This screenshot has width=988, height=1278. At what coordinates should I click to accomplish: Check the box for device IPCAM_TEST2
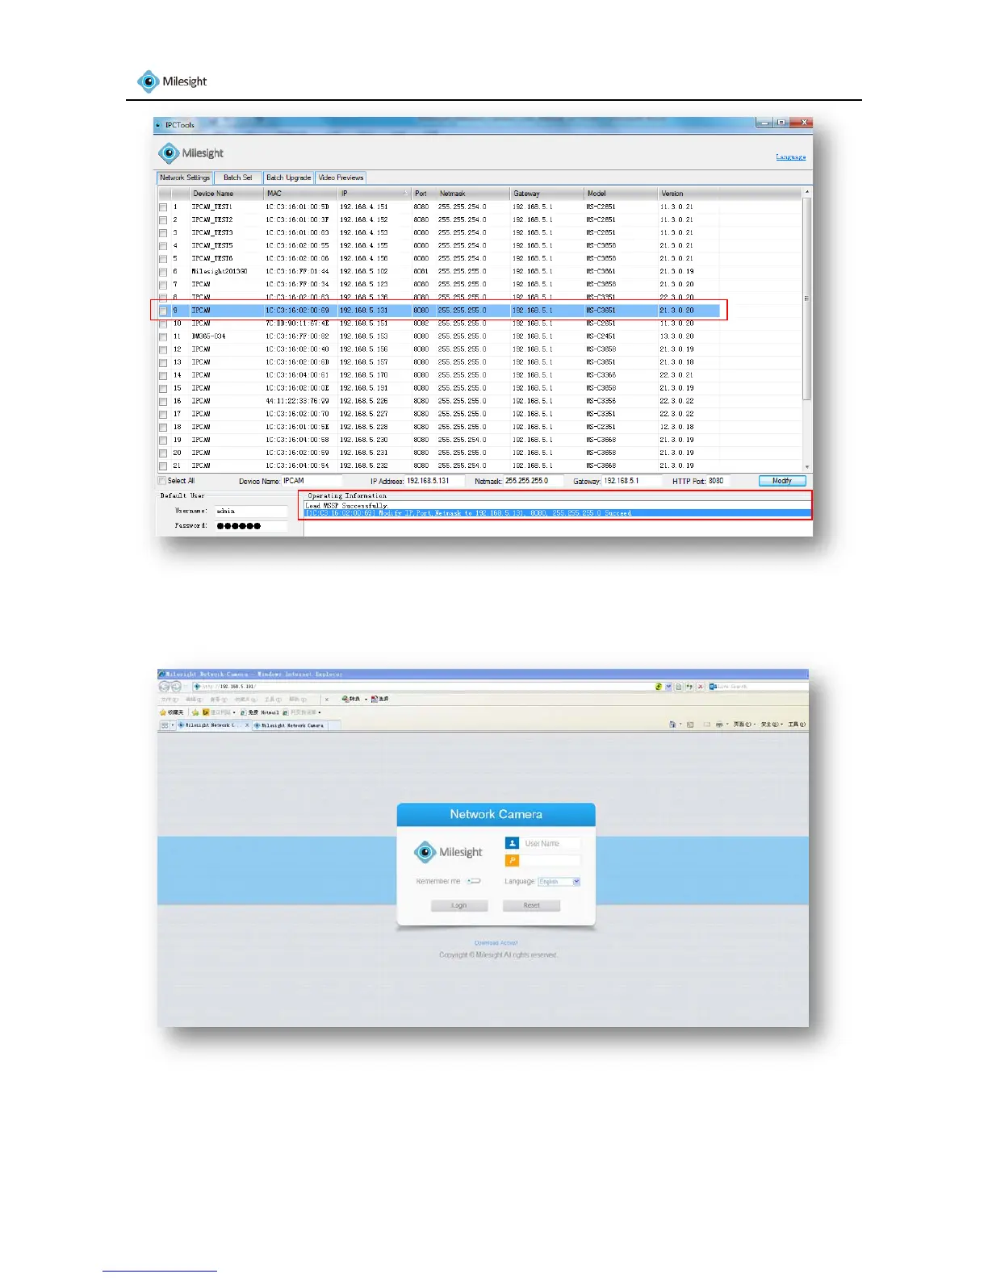[x=163, y=220]
